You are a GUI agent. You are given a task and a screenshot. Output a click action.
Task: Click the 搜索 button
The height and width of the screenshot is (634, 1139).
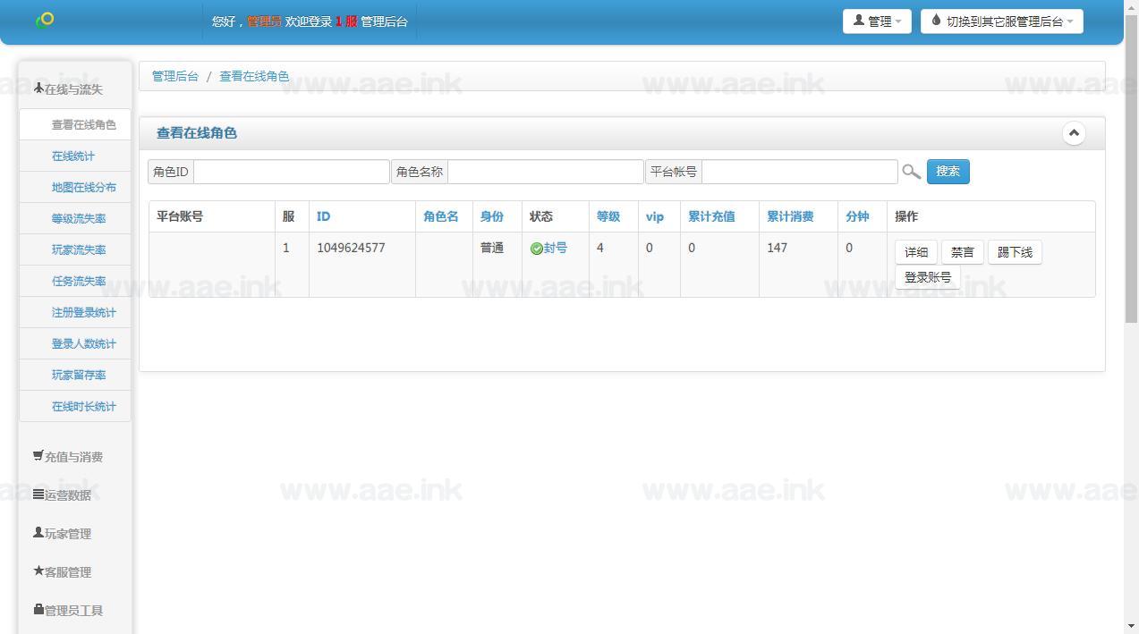click(948, 172)
